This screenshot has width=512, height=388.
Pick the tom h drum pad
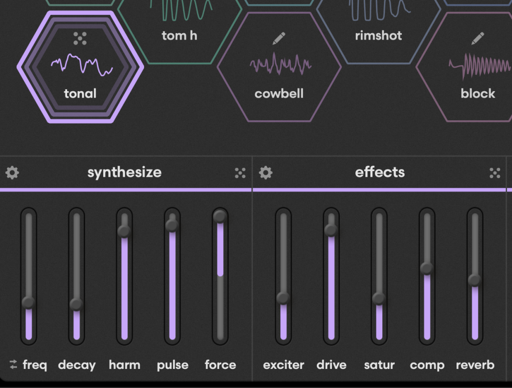pyautogui.click(x=179, y=30)
